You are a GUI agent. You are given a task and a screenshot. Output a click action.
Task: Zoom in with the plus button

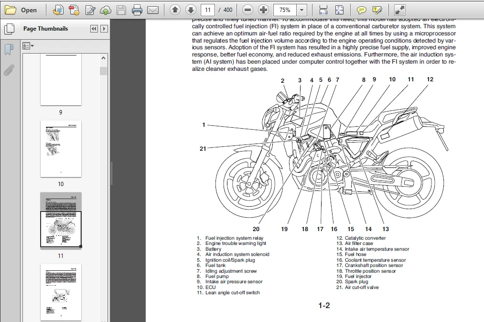click(x=263, y=10)
